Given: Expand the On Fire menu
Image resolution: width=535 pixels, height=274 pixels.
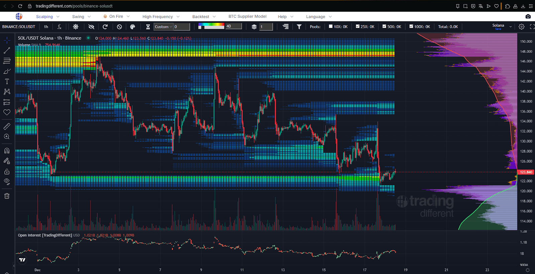Looking at the screenshot, I should tap(116, 17).
